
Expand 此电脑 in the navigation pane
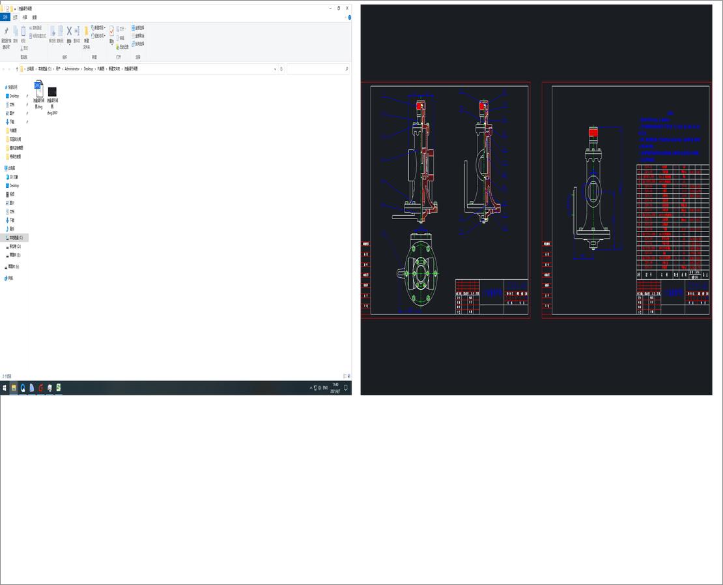(5, 168)
